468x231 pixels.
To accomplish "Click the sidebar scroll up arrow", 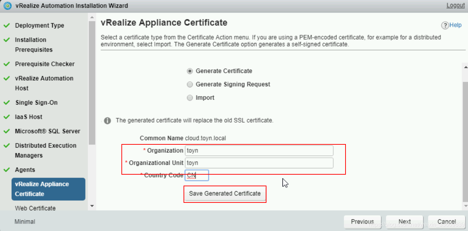I will pyautogui.click(x=92, y=17).
